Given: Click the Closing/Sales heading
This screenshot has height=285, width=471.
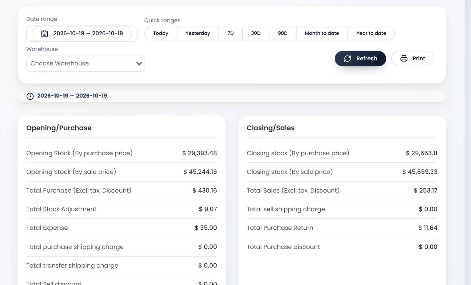Looking at the screenshot, I should [x=271, y=128].
